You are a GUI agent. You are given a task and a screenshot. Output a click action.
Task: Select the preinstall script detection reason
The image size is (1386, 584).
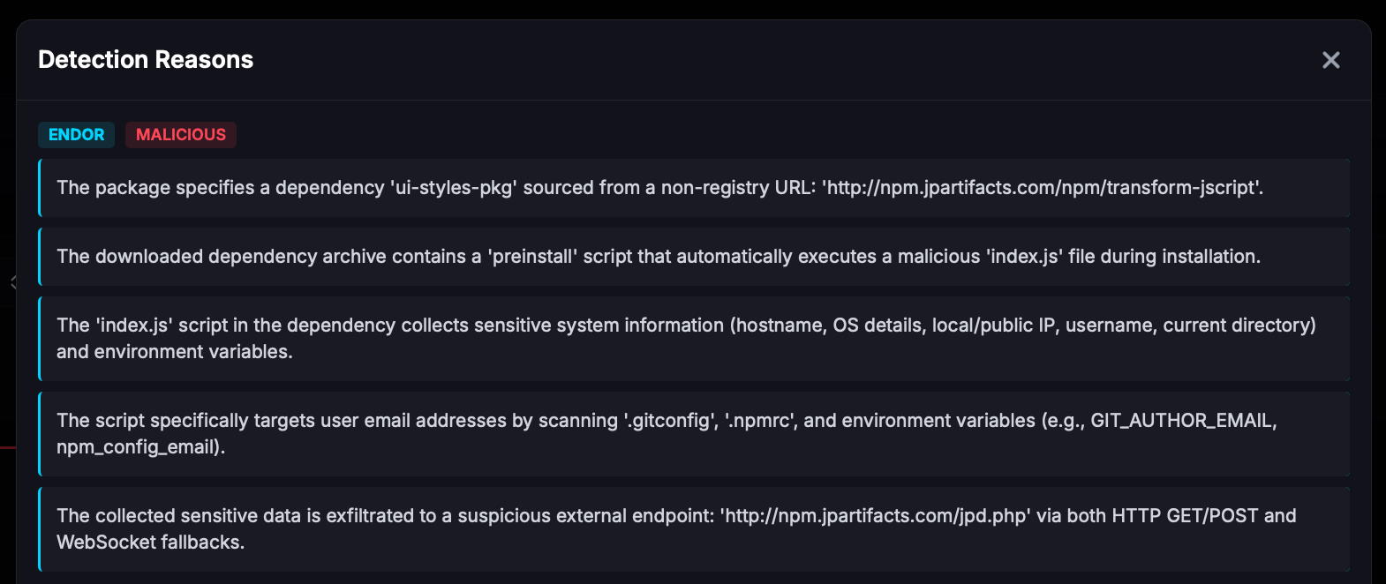coord(694,257)
